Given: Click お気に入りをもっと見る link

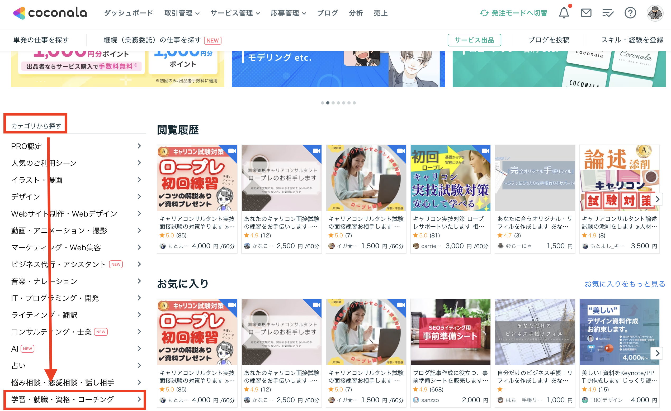Looking at the screenshot, I should click(x=625, y=284).
